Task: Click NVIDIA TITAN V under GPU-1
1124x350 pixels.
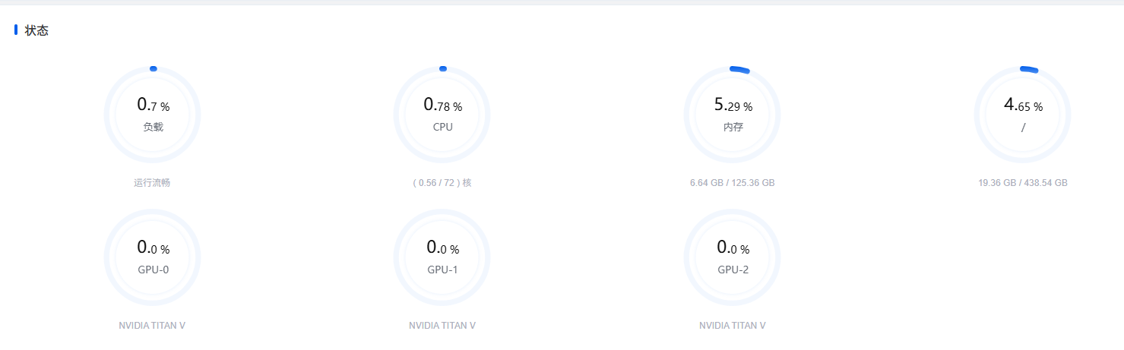Action: click(442, 326)
